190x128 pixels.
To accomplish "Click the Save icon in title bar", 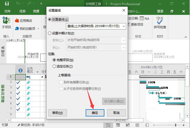I will point(7,4).
